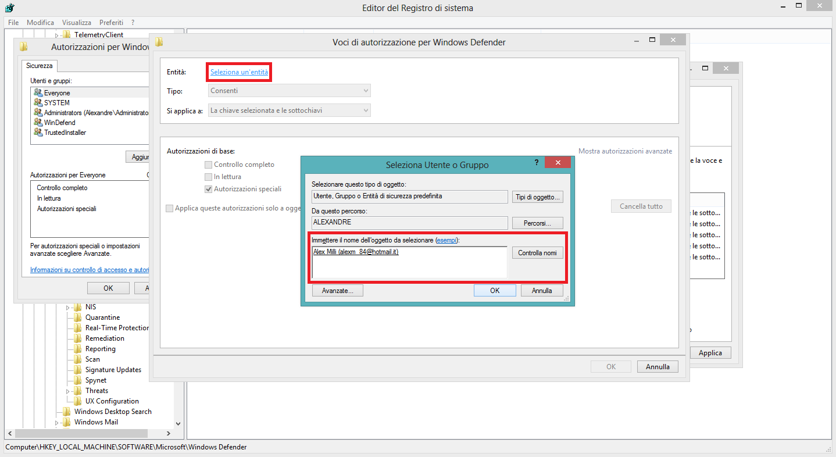Click the Controlla nomi button

click(538, 253)
